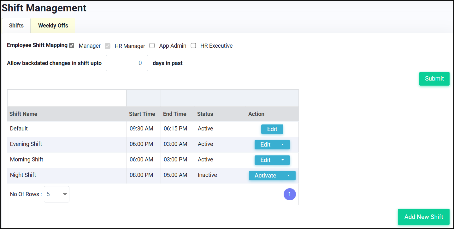Click Add New Shift button

[423, 217]
